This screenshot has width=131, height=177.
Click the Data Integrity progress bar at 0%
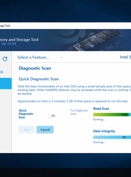tap(112, 137)
